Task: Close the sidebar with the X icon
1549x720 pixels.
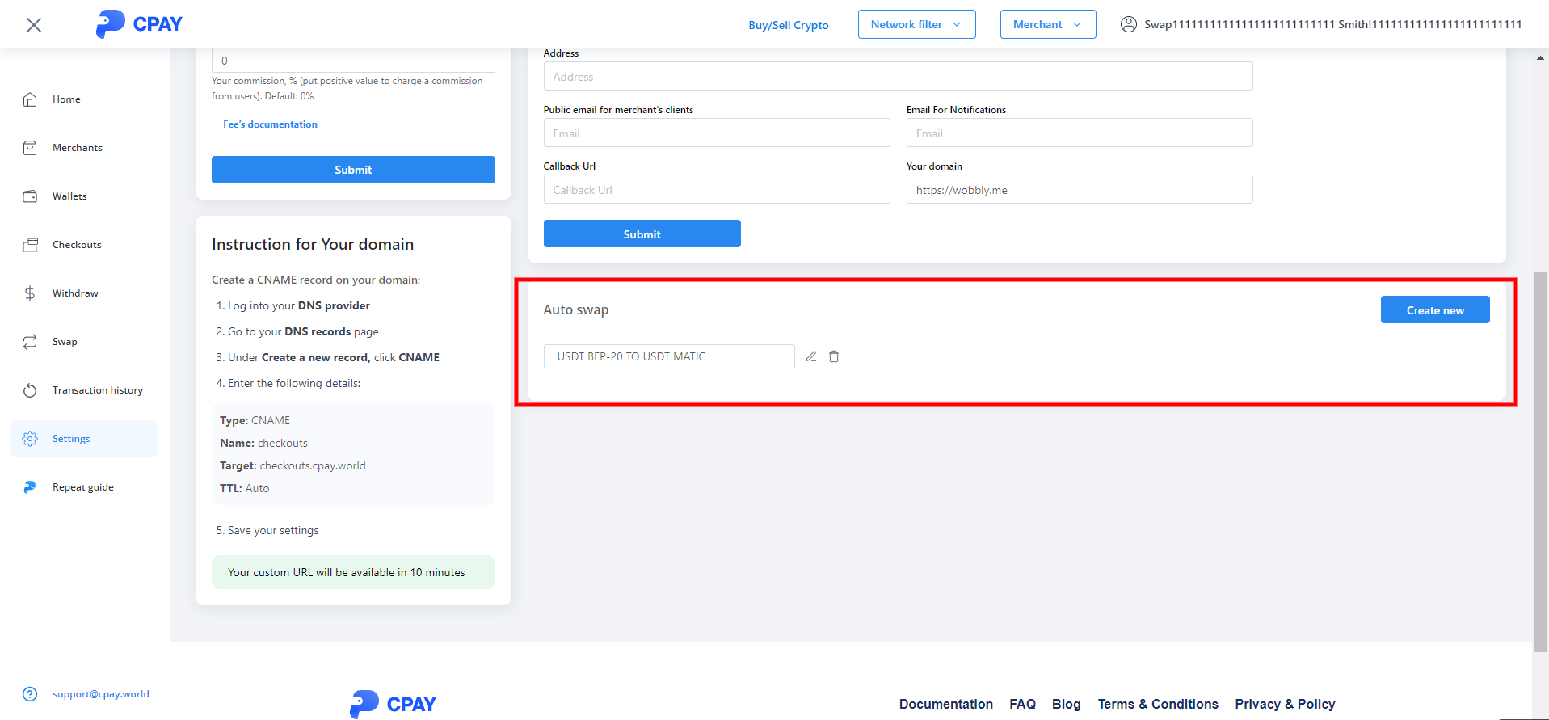Action: point(34,25)
